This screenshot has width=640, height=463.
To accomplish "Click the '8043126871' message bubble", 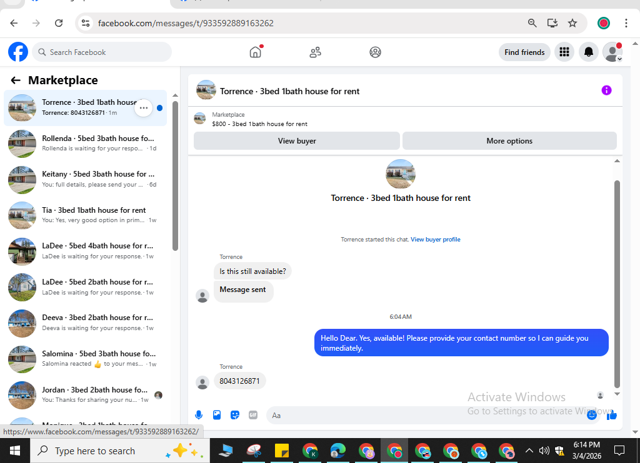I will point(239,381).
